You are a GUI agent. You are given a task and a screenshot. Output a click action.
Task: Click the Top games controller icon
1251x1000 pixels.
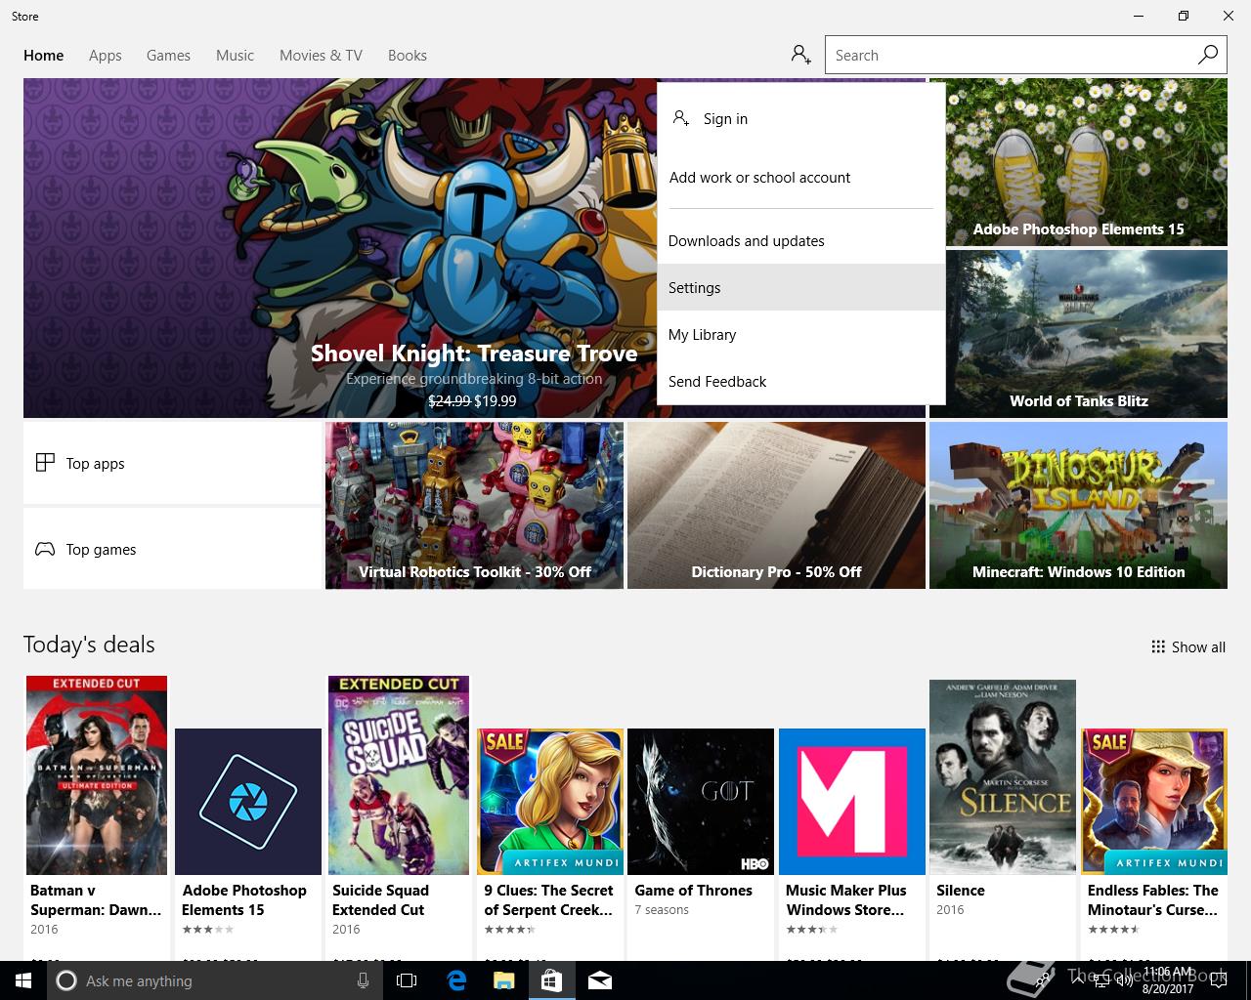(45, 549)
